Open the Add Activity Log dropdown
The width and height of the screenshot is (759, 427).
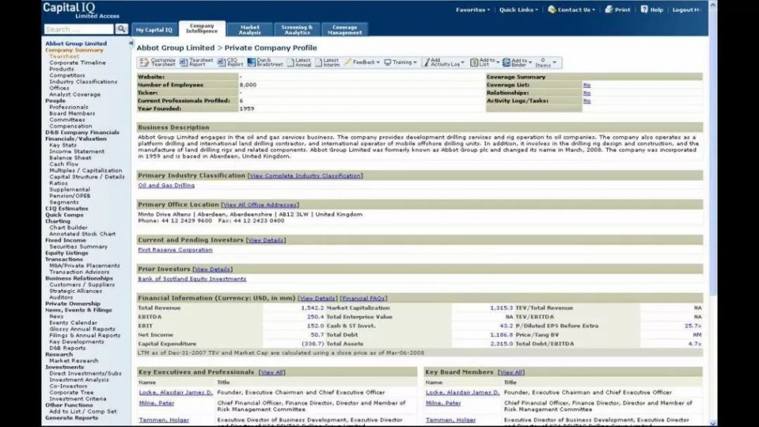click(x=444, y=63)
